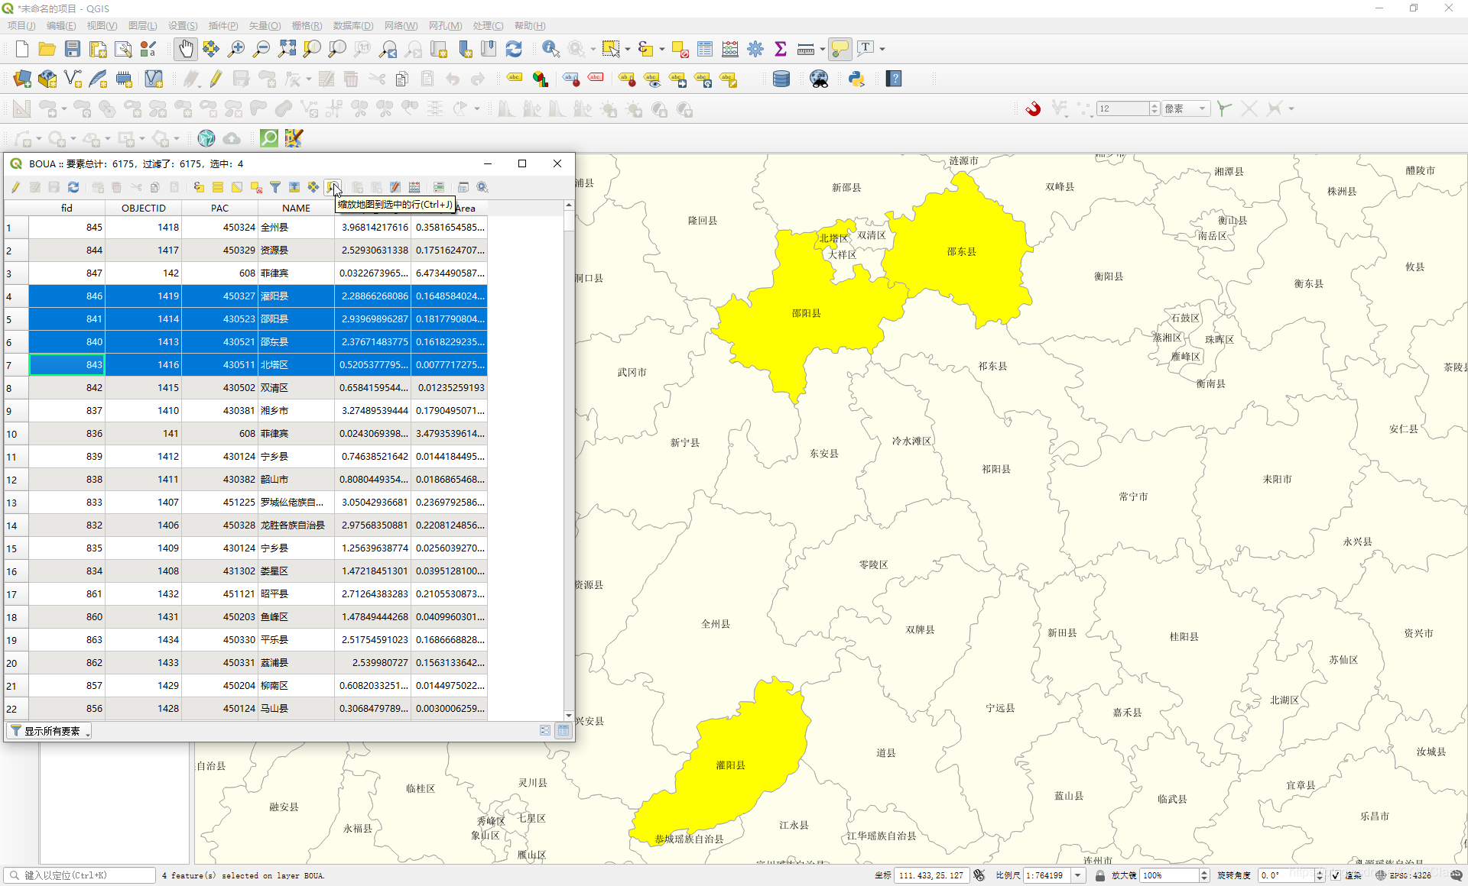This screenshot has width=1468, height=886.
Task: Click filter funnel icon in attribute table toolbar
Action: [x=274, y=187]
